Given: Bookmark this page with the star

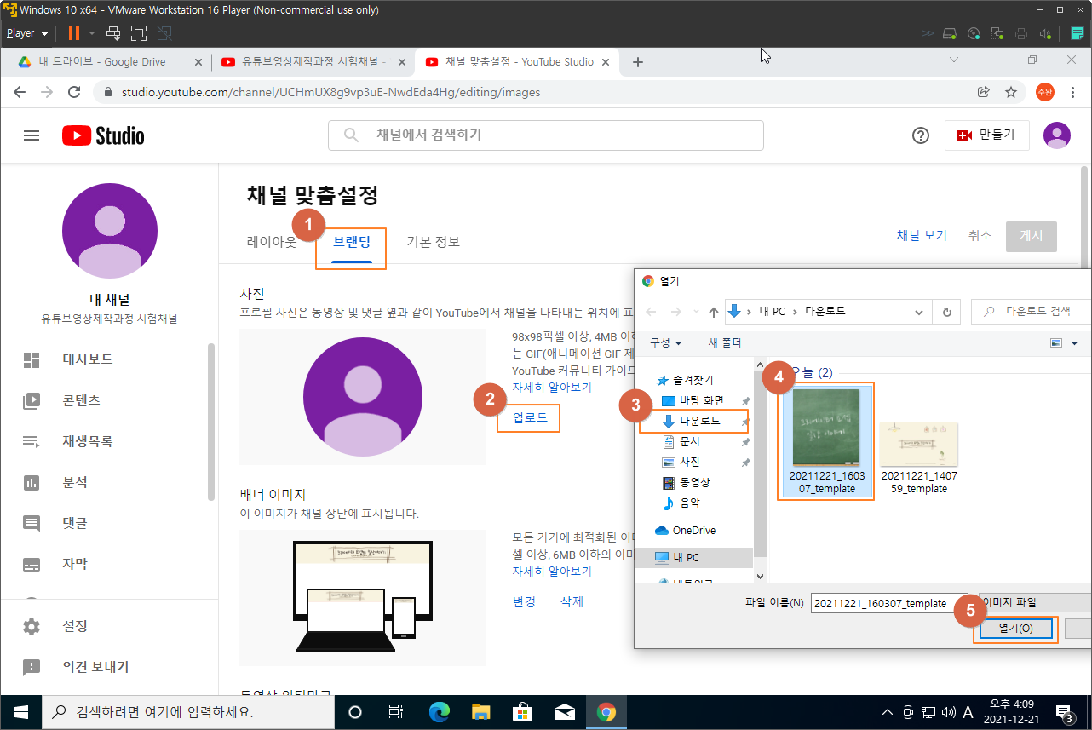Looking at the screenshot, I should (1011, 92).
